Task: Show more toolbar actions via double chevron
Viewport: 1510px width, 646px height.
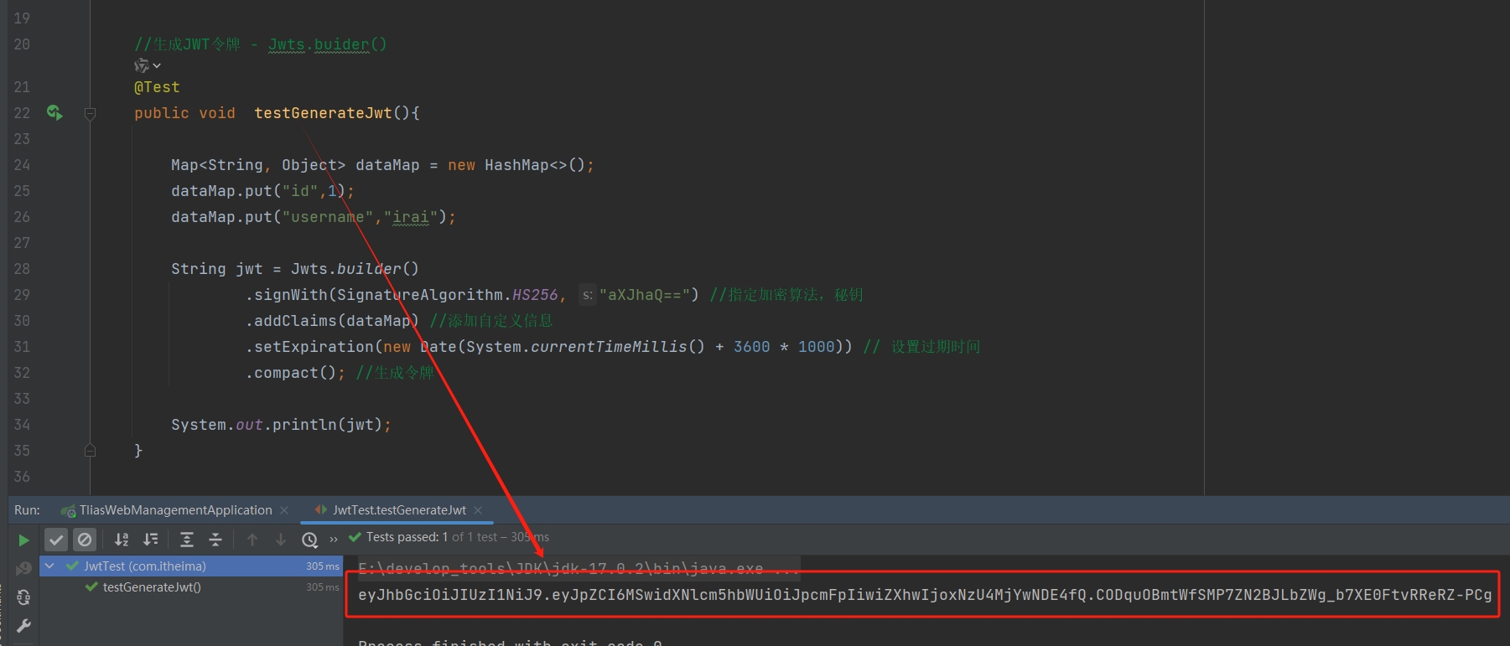Action: point(334,540)
